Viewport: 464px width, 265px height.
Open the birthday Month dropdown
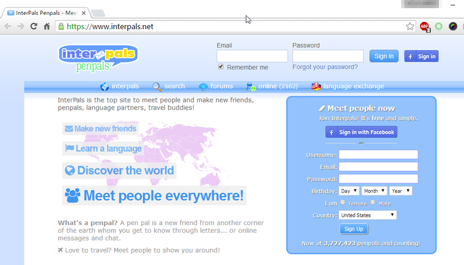point(374,191)
